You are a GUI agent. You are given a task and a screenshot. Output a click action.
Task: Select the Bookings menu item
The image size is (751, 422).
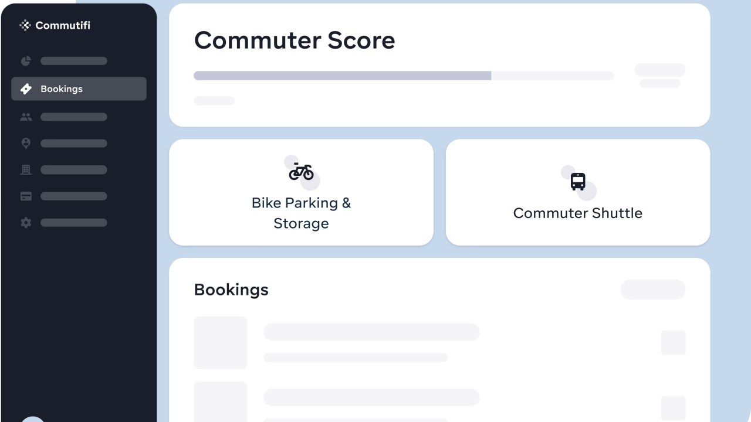tap(79, 89)
